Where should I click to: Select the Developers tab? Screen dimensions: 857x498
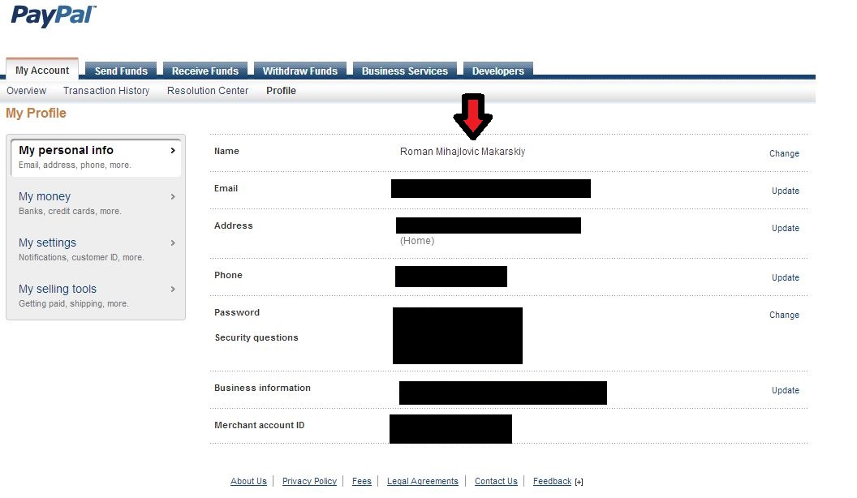pos(498,71)
